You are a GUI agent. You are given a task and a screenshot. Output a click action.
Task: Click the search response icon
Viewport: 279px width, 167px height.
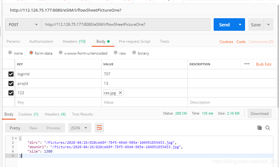coord(268,128)
